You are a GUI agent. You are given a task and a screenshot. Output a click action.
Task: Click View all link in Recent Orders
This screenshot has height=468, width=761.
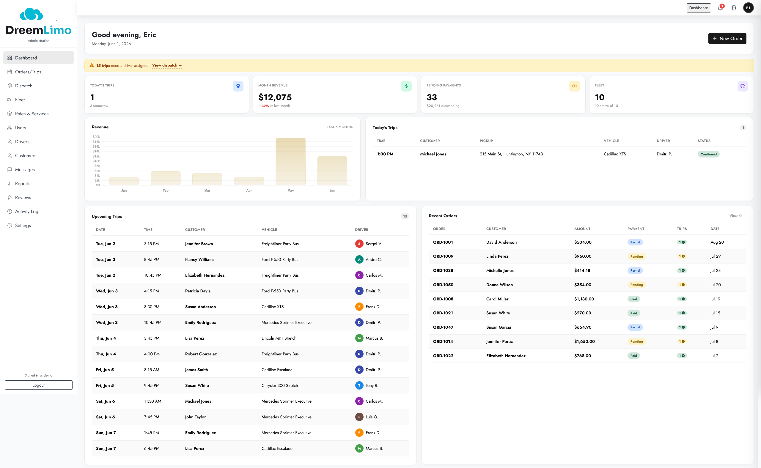tap(738, 216)
